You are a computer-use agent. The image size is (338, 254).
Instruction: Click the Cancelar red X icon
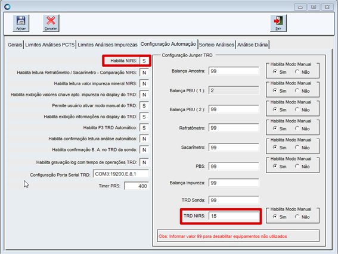[x=51, y=23]
